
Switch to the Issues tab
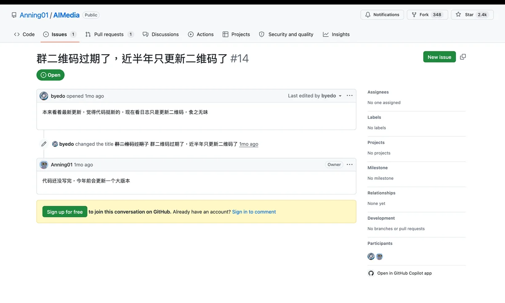pyautogui.click(x=59, y=35)
